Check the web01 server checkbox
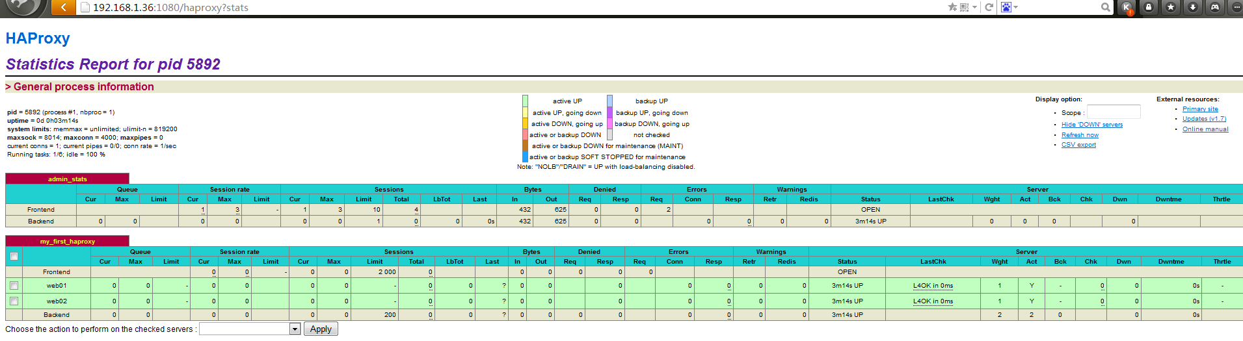 pyautogui.click(x=14, y=285)
